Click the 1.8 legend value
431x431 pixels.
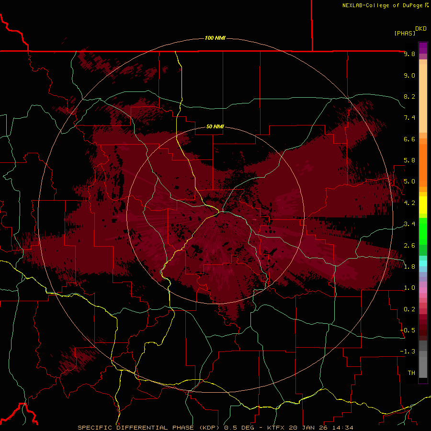click(x=409, y=267)
